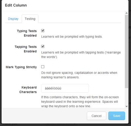Click the Keyboard Characters label
Screen dimensions: 131x126
[x=28, y=90]
